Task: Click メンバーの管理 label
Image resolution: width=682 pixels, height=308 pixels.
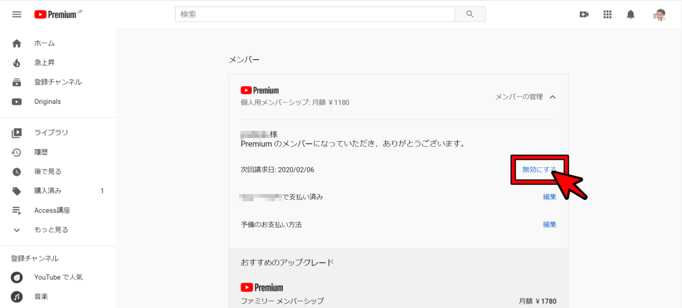Action: tap(519, 97)
